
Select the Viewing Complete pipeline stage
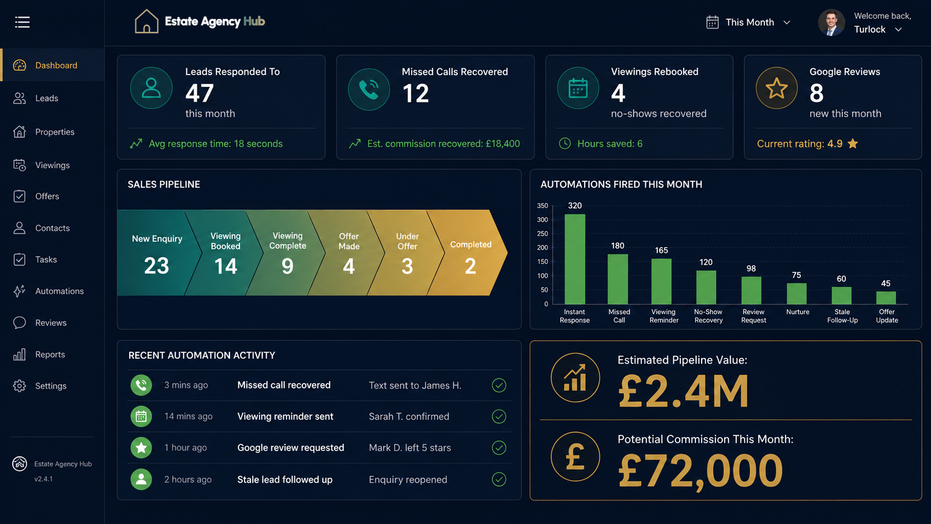point(287,253)
